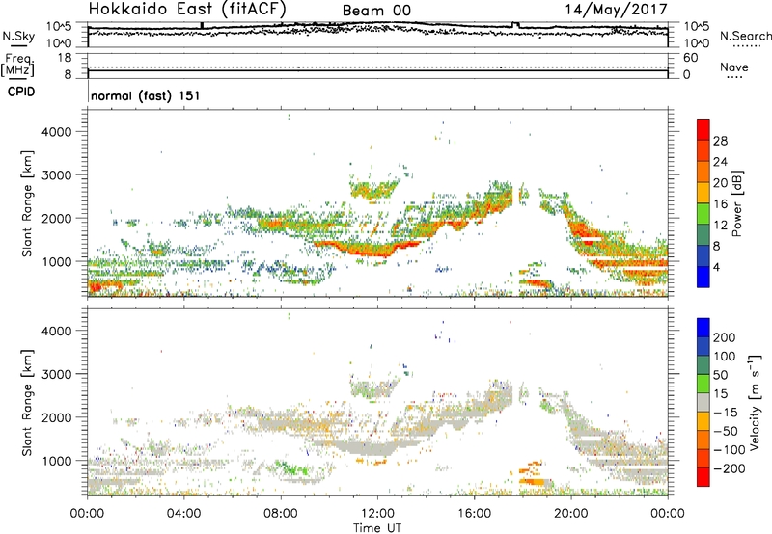Click the 4 dB tick on Power colorbar
The height and width of the screenshot is (534, 772).
(716, 267)
